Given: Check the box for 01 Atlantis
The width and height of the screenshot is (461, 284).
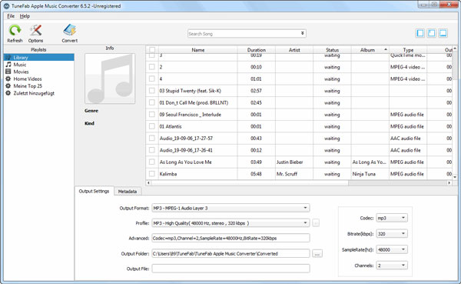Looking at the screenshot, I should point(151,126).
